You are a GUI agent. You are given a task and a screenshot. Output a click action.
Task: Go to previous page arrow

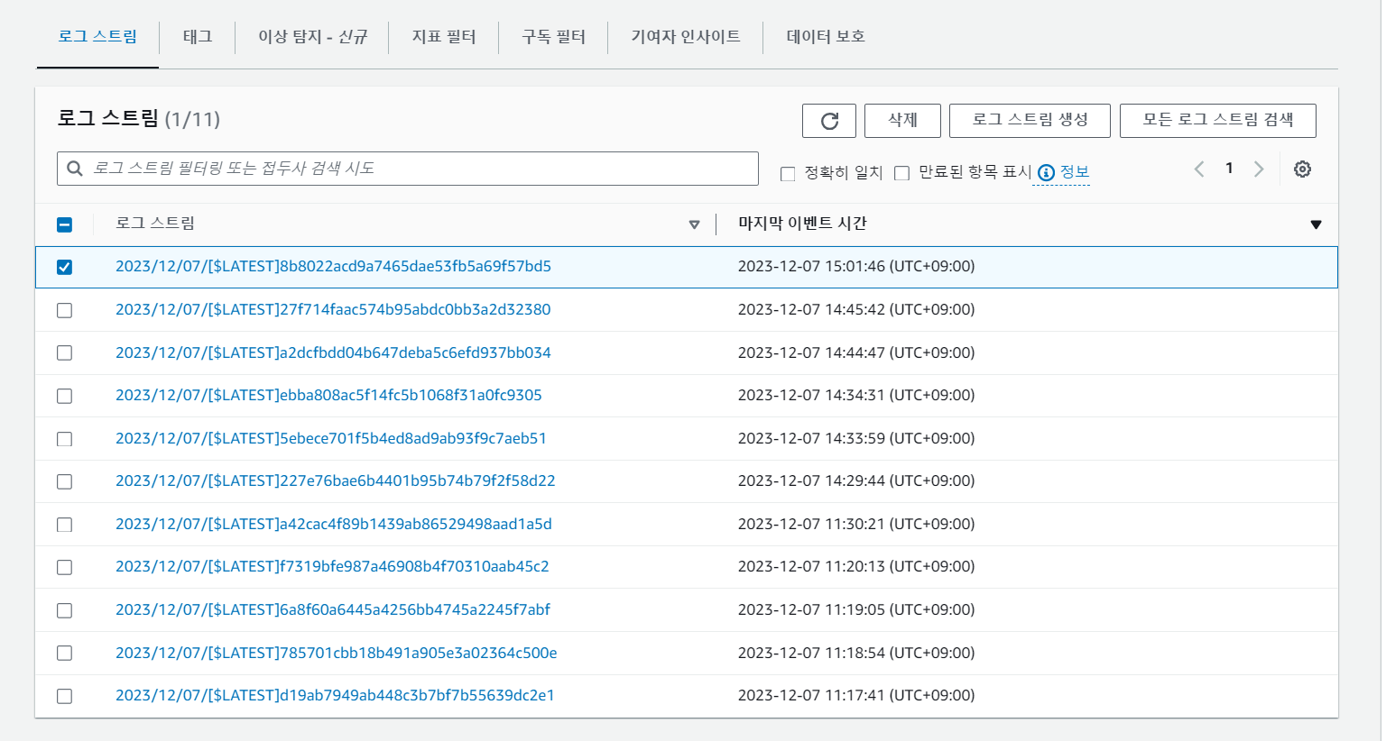[1199, 169]
